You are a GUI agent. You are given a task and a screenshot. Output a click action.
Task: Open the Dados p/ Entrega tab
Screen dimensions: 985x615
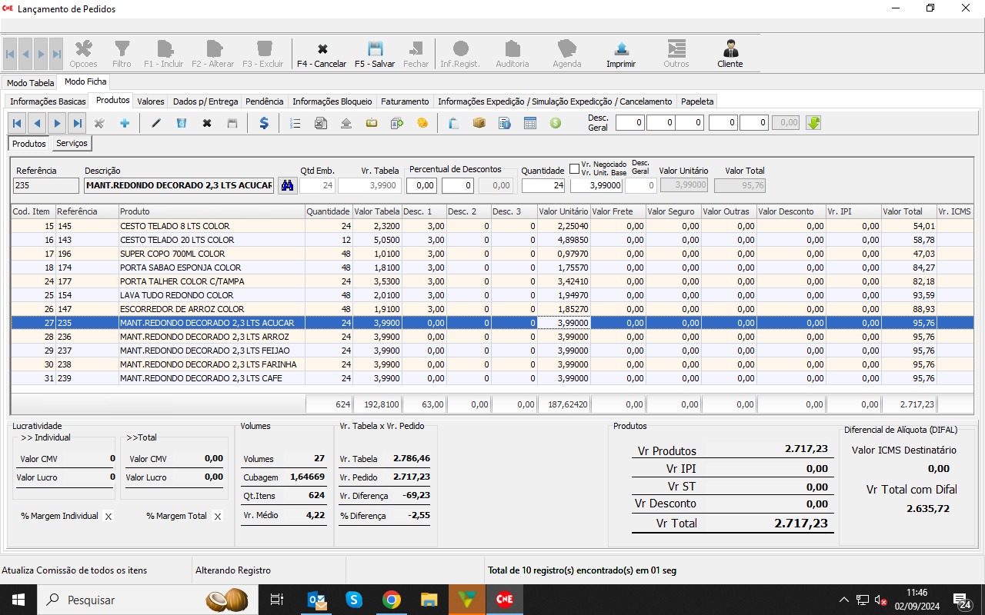coord(205,101)
